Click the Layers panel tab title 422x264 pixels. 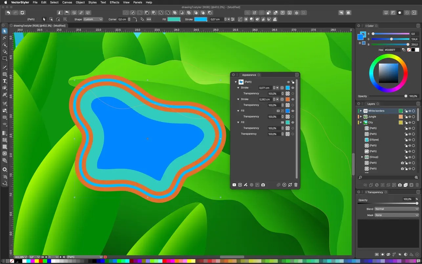tap(371, 104)
